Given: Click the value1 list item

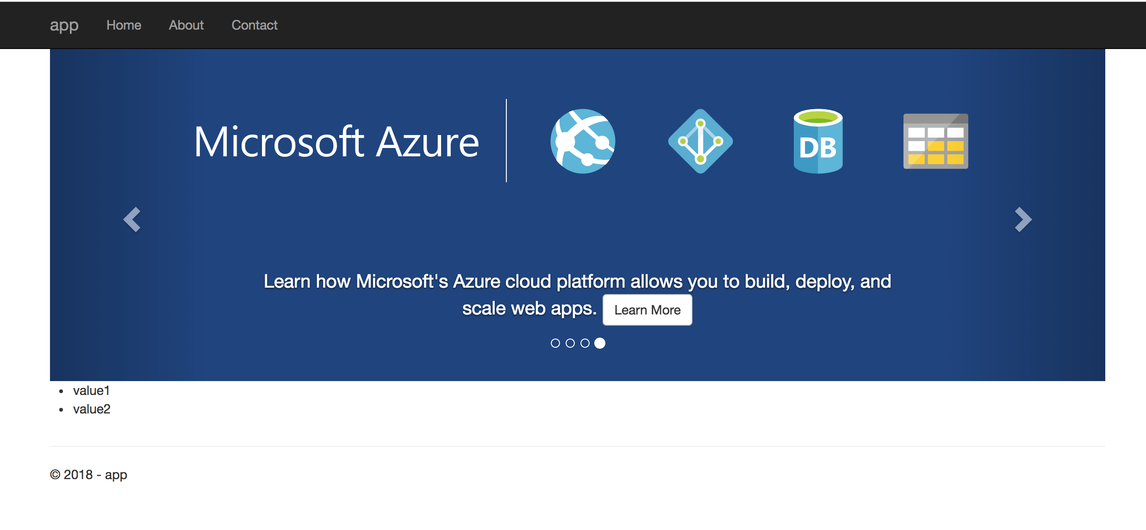Looking at the screenshot, I should click(91, 391).
